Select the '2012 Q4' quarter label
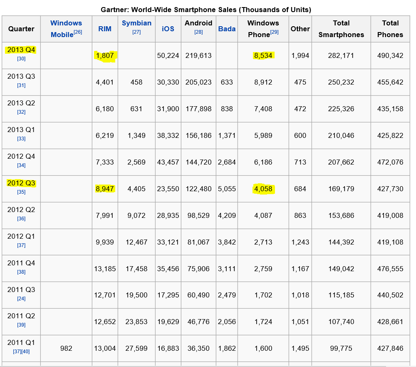 click(21, 156)
